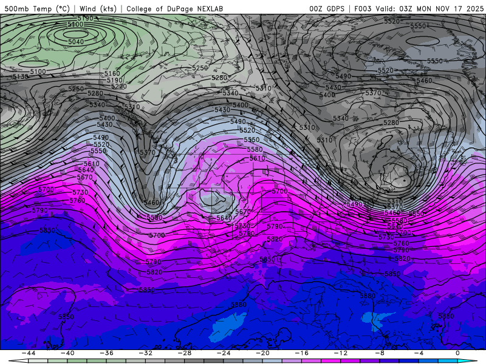Click the -40 color scale tick label

(67, 353)
